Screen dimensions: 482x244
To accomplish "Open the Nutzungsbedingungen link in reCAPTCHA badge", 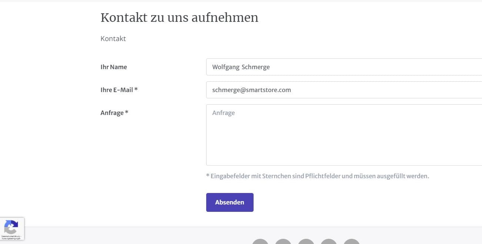I will coord(11,238).
